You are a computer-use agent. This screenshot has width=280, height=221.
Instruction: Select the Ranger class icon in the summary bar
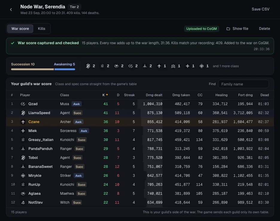(x=145, y=66)
